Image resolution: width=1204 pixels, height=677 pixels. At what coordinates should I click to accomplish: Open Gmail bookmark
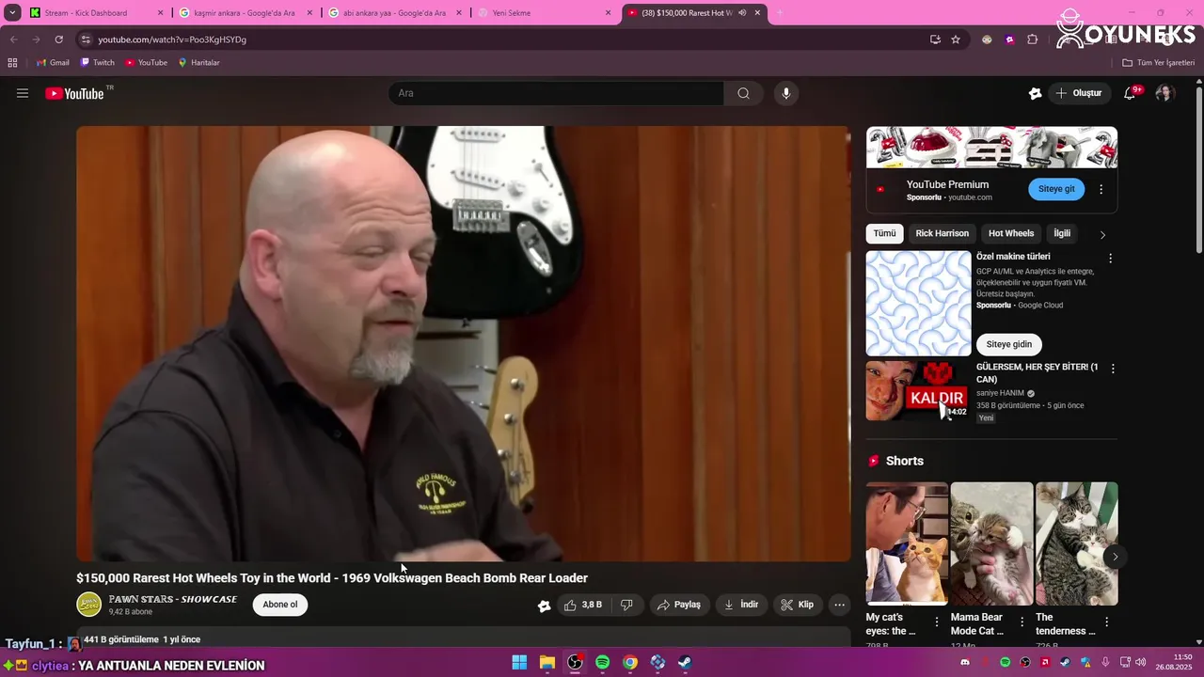point(53,62)
